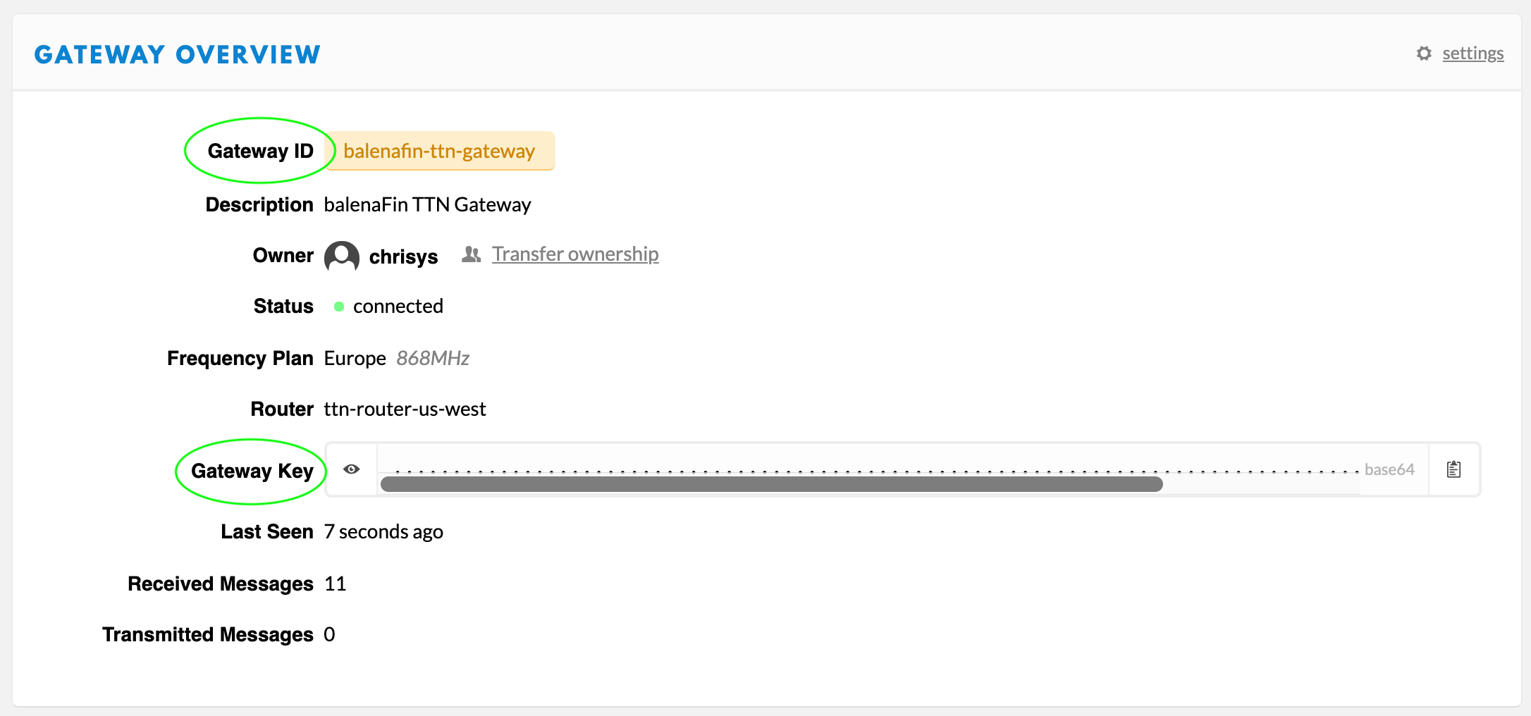1531x716 pixels.
Task: Select the 868MHz frequency text
Action: click(x=433, y=359)
